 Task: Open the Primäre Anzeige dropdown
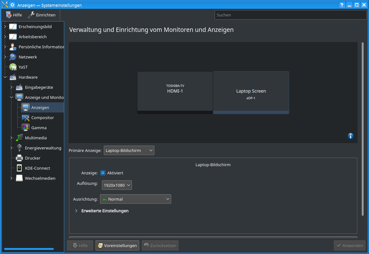(129, 150)
